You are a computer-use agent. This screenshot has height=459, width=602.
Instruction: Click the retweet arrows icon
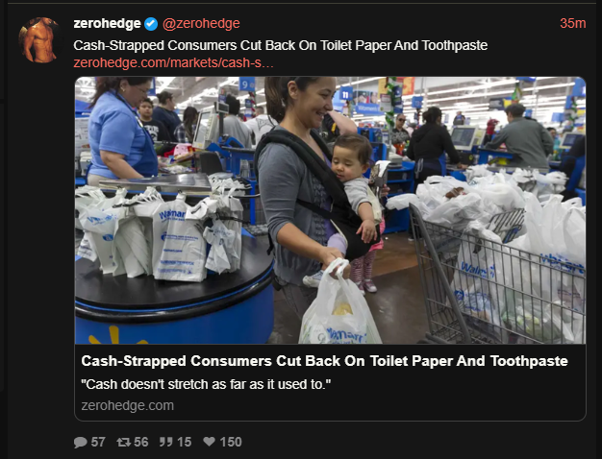tap(123, 442)
